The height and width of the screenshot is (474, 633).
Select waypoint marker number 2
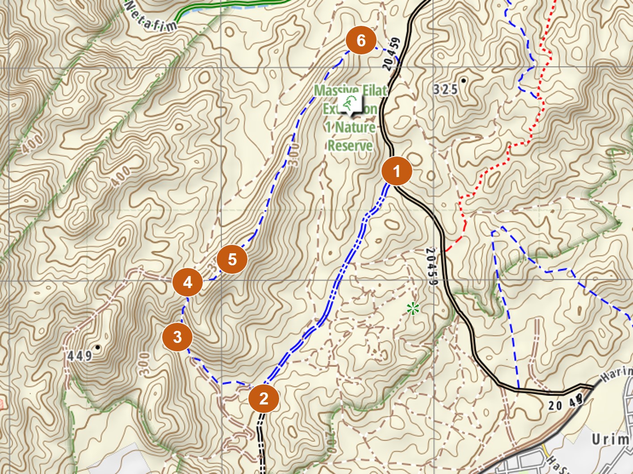coord(264,398)
